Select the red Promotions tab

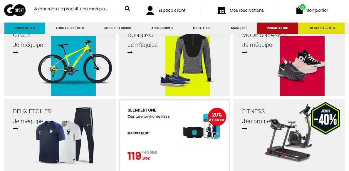click(277, 28)
